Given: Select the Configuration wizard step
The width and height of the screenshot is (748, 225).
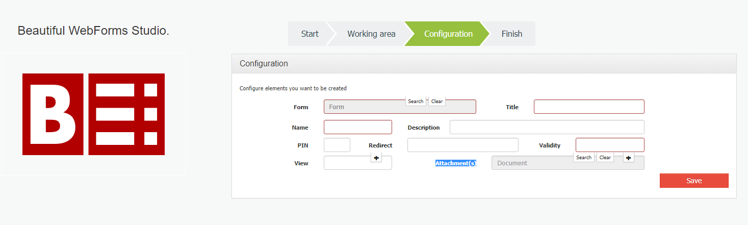Looking at the screenshot, I should [448, 34].
